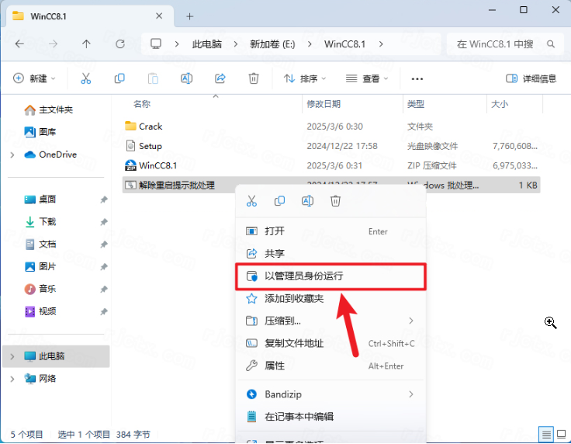Screen dimensions: 571x444
Task: Click the Delete trash icon in the toolbar
Action: pos(254,78)
